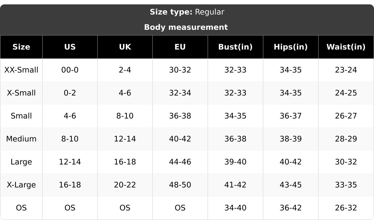Viewport: 374px width, 220px height.
Task: Click the EU column header
Action: point(180,47)
